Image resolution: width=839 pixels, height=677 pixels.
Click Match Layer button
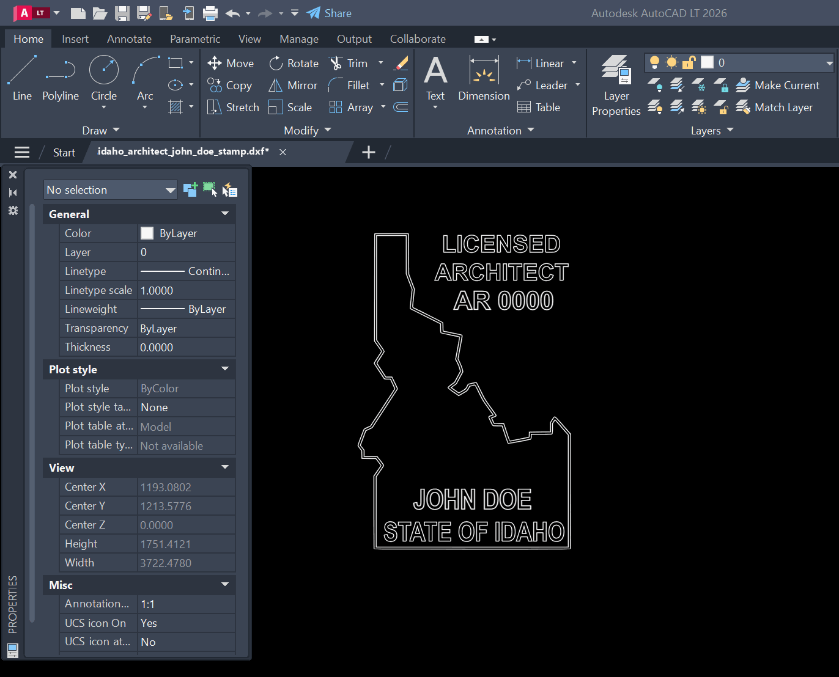point(774,108)
